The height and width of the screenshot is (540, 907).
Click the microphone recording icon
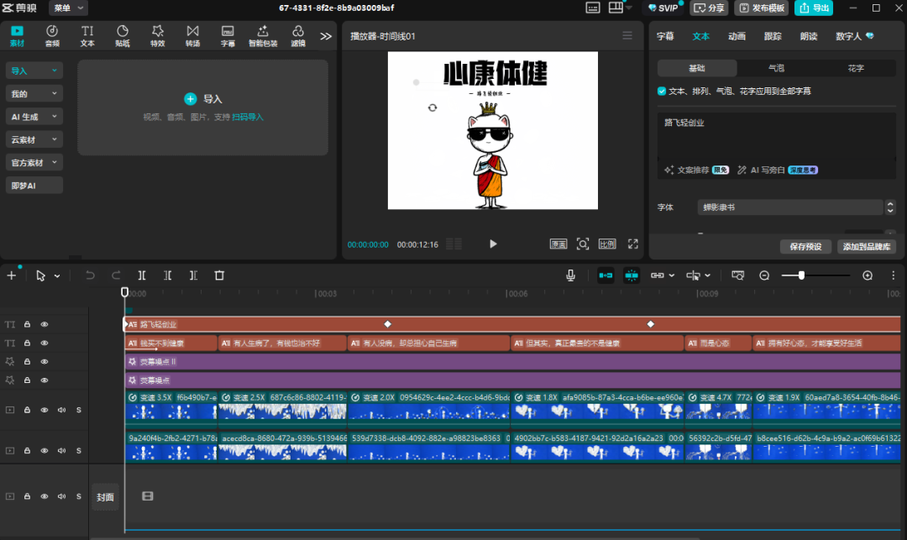[569, 275]
